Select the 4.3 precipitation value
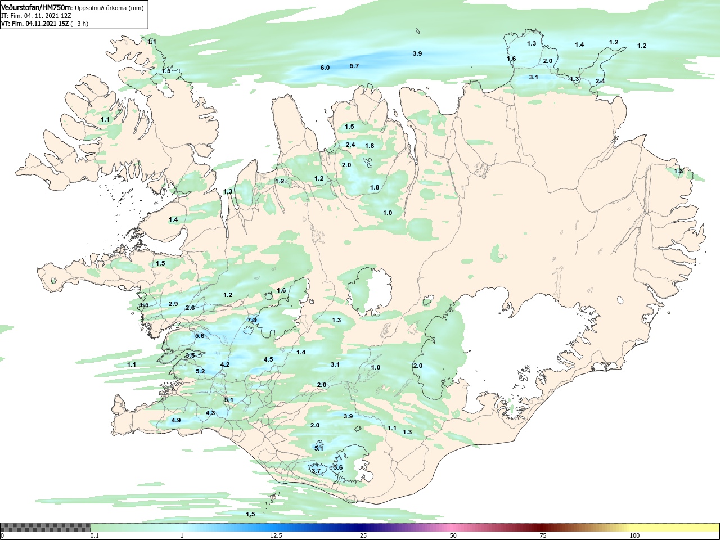This screenshot has width=720, height=540. [210, 413]
